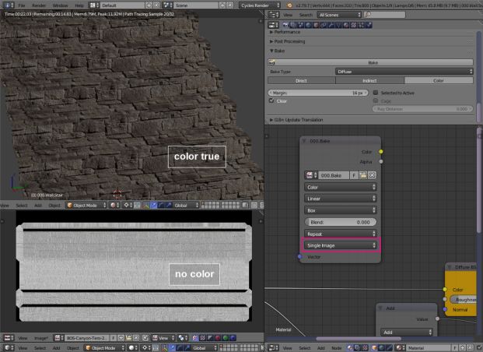Screen dimensions: 483x352
Task: Open Repeat extension dropdown in node
Action: pyautogui.click(x=341, y=234)
